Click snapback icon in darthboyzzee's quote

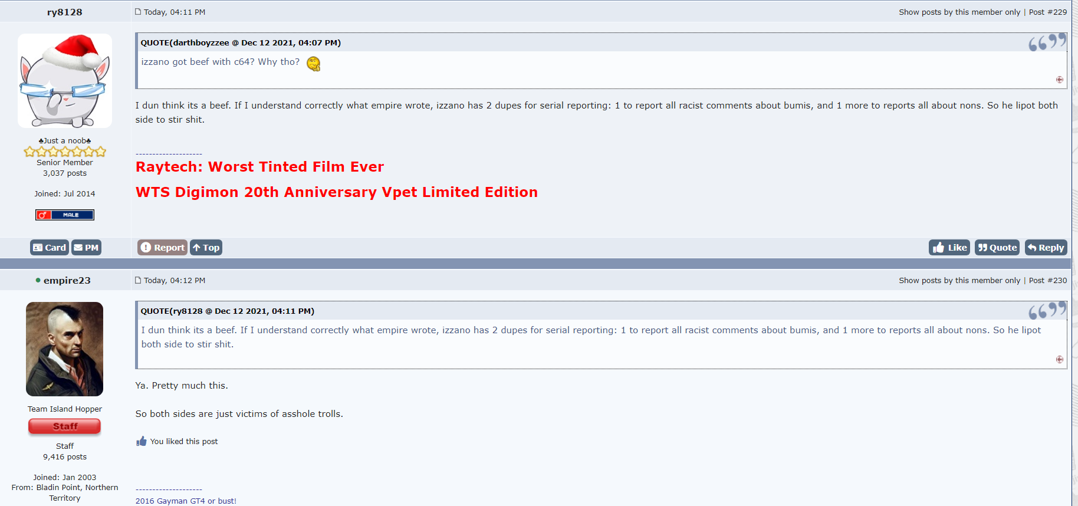click(1059, 80)
